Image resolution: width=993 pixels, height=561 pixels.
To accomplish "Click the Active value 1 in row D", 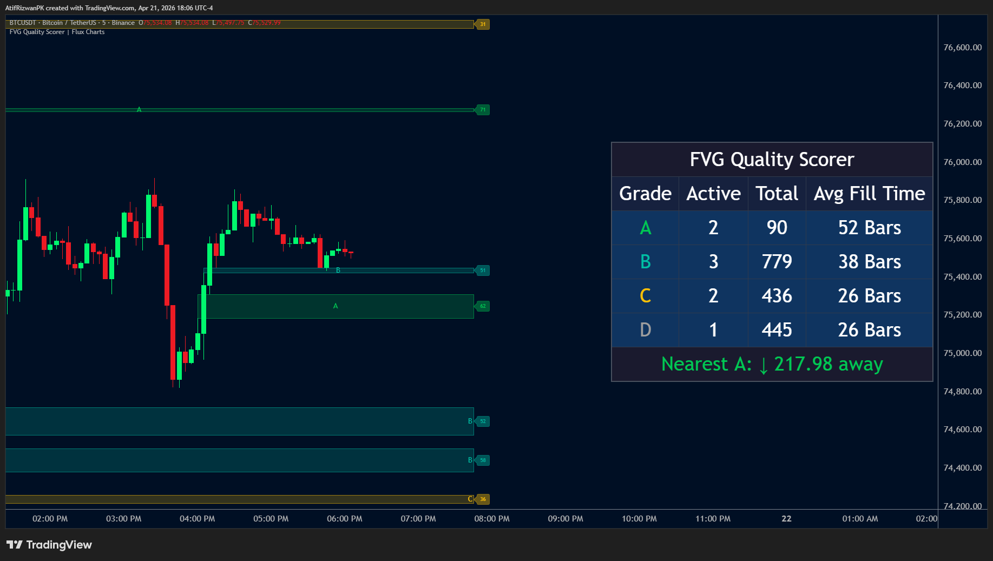I will (713, 330).
